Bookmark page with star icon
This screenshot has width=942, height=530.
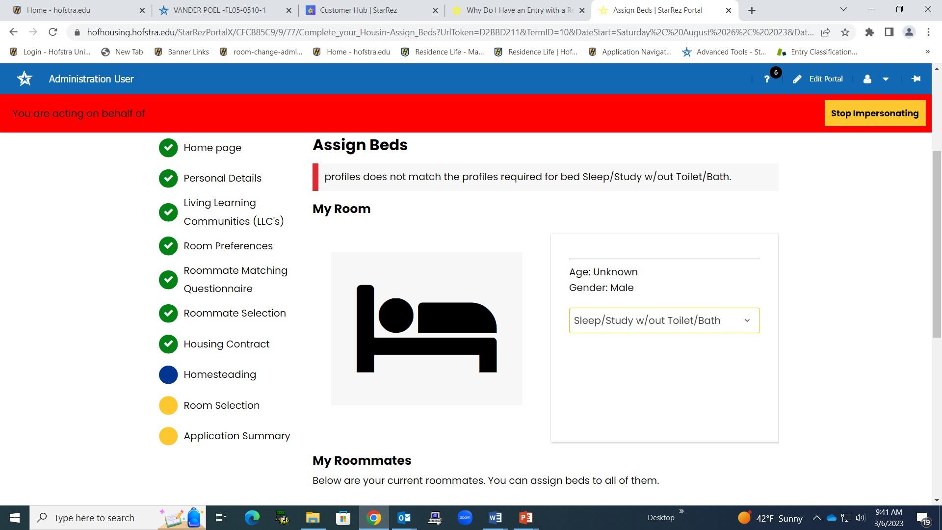point(845,32)
